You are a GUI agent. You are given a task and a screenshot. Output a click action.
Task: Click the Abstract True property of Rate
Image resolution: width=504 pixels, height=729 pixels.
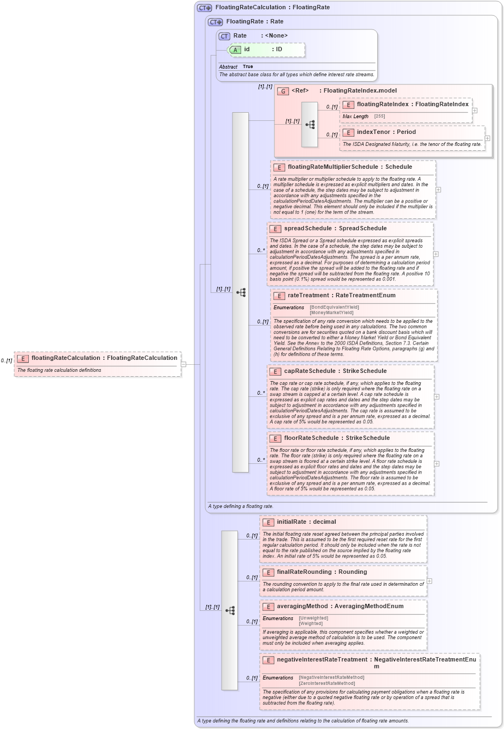tap(236, 67)
